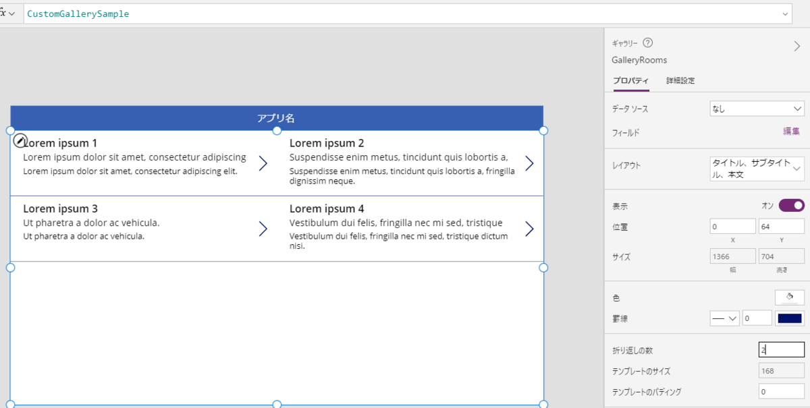Image resolution: width=810 pixels, height=408 pixels.
Task: Select the プロパティ tab
Action: 630,81
